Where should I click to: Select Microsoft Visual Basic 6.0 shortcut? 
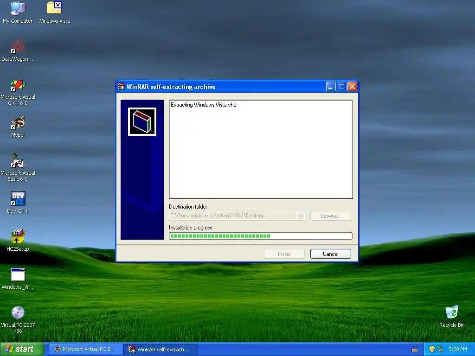point(18,161)
